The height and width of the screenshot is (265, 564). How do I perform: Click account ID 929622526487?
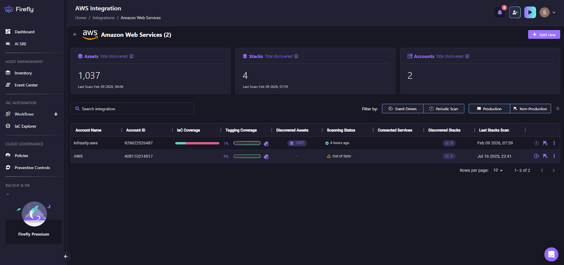[139, 143]
